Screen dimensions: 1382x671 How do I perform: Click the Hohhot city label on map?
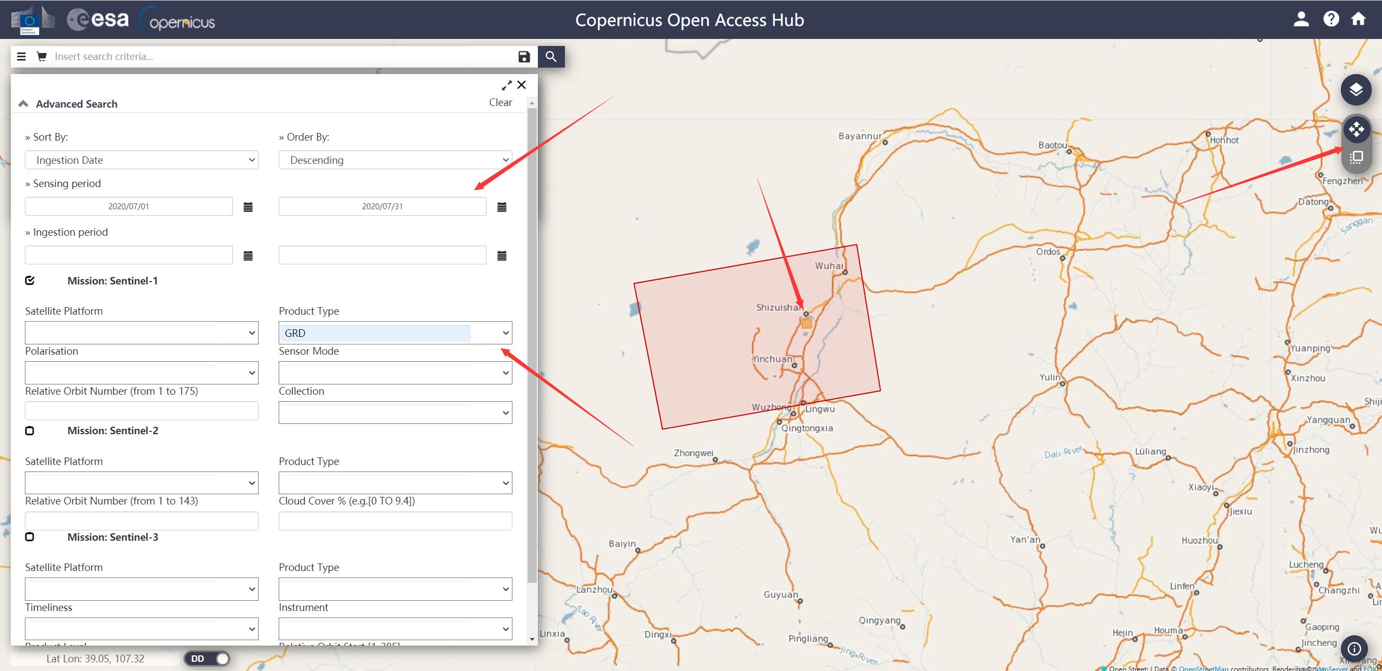[x=1225, y=140]
